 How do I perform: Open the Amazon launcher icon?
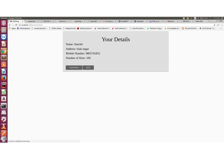[4, 99]
